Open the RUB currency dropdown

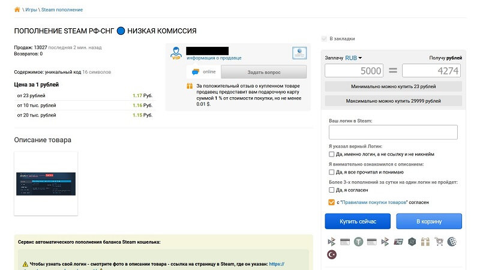pyautogui.click(x=353, y=58)
